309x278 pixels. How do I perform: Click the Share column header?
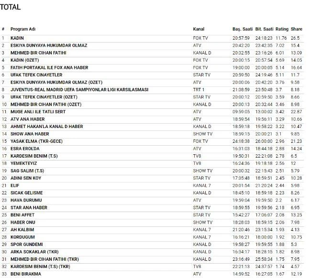[x=296, y=29]
